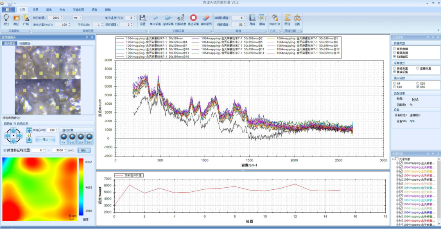
Task: Open the 方法 ribbon tab
Action: point(62,9)
